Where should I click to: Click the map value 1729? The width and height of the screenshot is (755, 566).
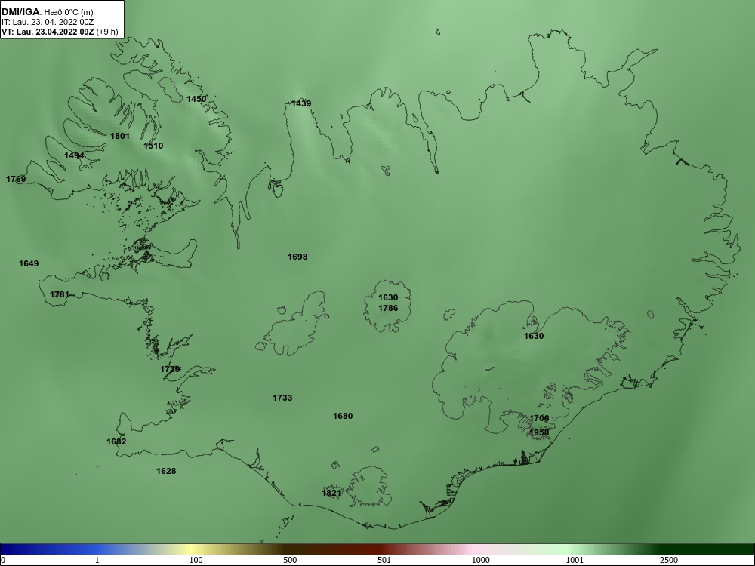[x=170, y=370]
